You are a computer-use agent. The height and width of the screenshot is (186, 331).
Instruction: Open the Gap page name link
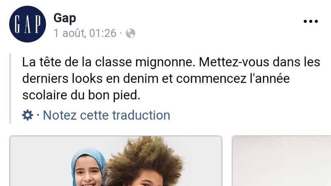[x=65, y=18]
